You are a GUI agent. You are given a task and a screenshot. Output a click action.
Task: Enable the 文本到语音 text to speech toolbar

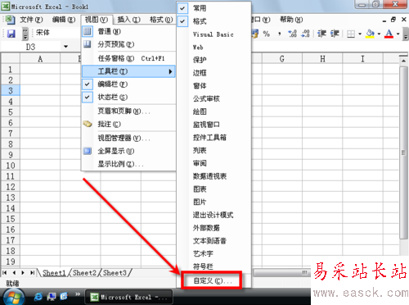pos(213,241)
